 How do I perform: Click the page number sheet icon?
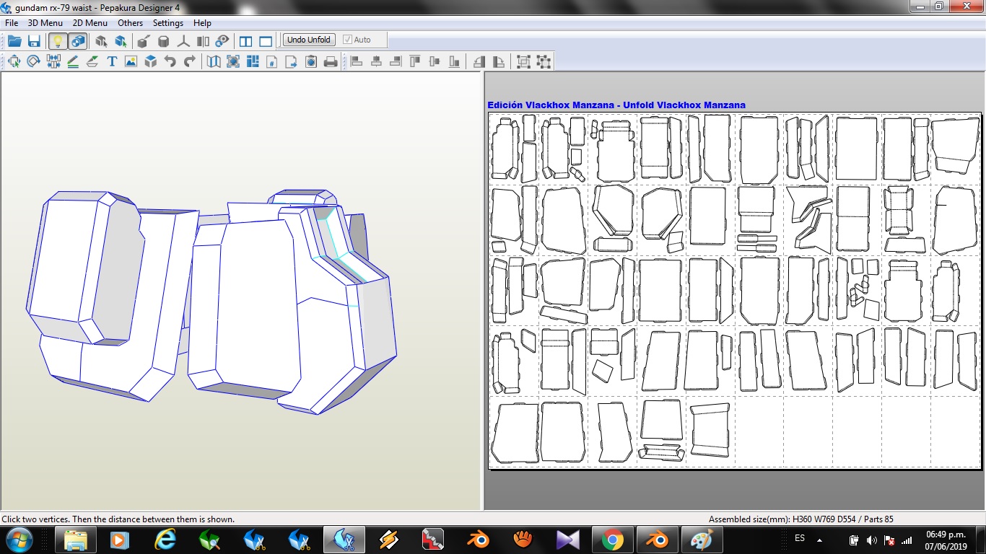pyautogui.click(x=272, y=61)
